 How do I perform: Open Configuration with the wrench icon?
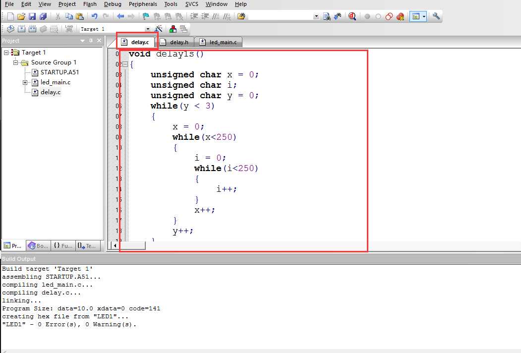[436, 16]
